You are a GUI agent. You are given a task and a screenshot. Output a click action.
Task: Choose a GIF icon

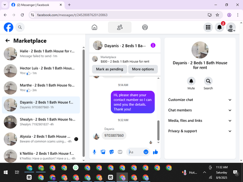tap(120, 152)
